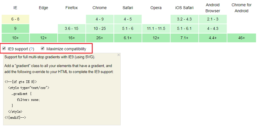The image size is (258, 127).
Task: Select Chrome 4 - 9 cell
Action: click(x=100, y=19)
